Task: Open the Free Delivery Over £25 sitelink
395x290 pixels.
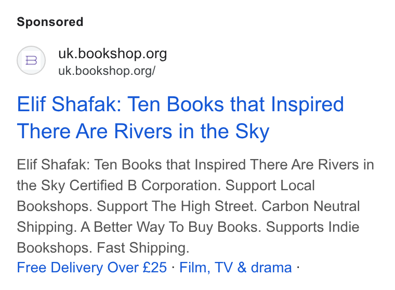Action: 92,267
